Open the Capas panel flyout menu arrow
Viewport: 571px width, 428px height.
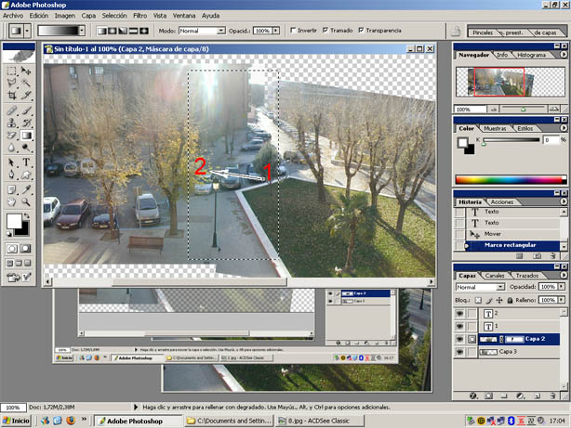564,275
